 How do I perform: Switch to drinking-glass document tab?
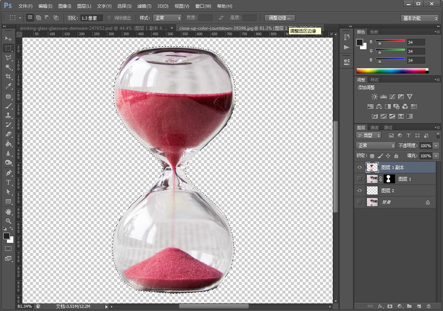tap(94, 28)
